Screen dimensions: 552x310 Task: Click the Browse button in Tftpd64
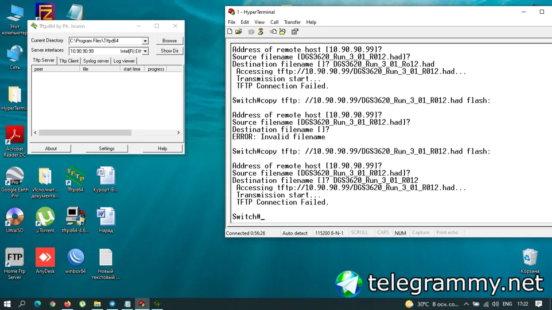coord(169,41)
